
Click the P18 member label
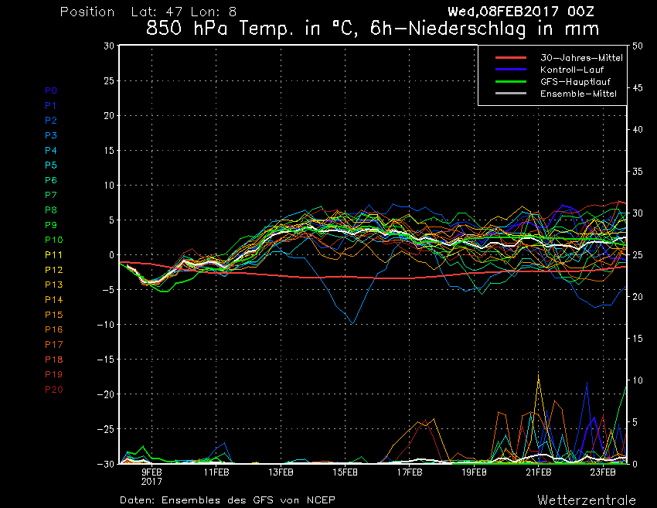pos(53,360)
